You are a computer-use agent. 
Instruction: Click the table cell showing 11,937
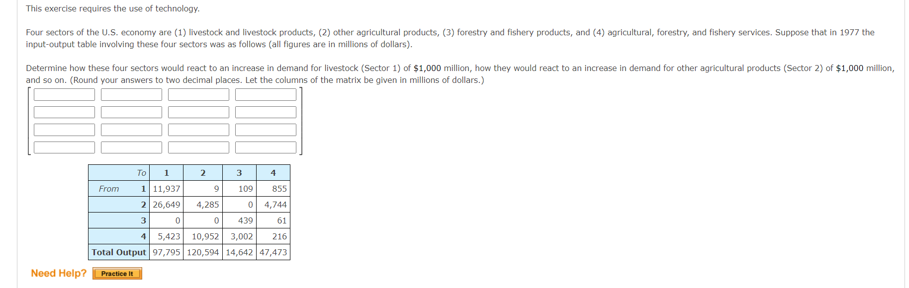(167, 188)
